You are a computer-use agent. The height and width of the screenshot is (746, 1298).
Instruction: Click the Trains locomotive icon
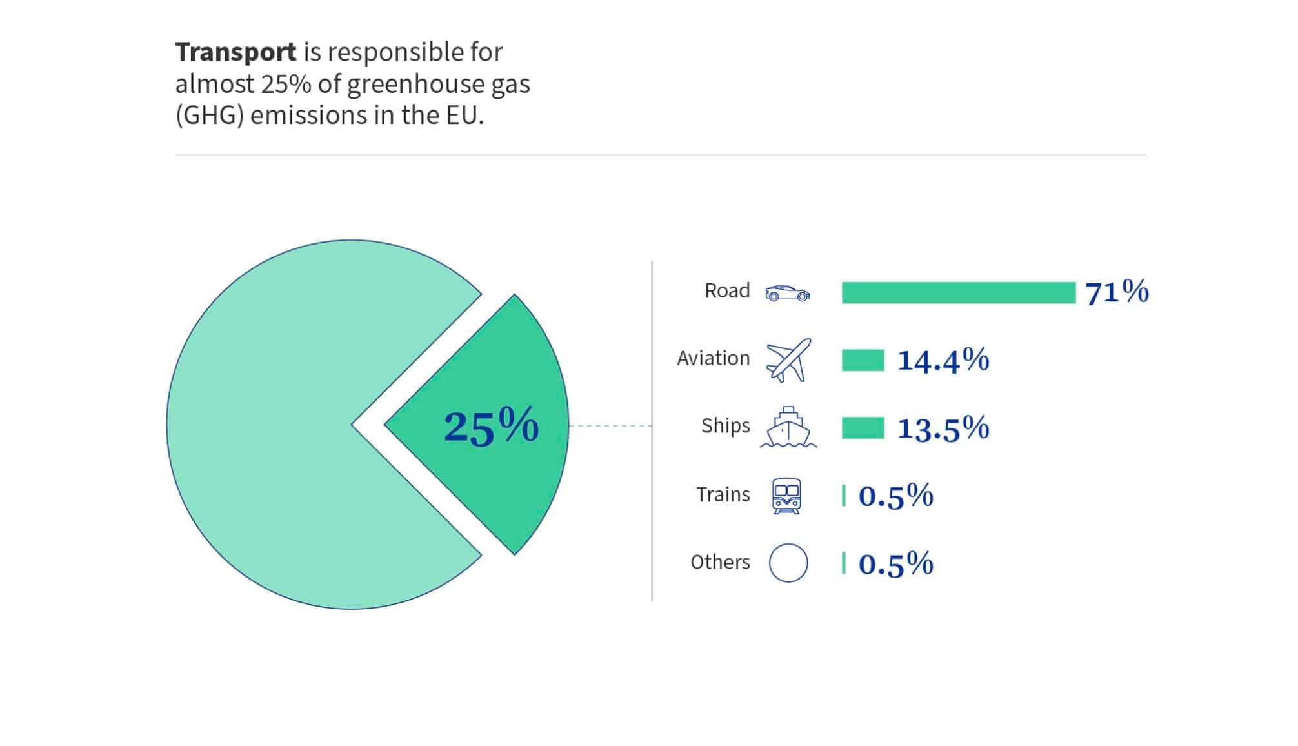pos(787,496)
